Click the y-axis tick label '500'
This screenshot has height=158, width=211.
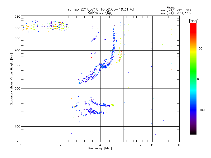[17, 38]
